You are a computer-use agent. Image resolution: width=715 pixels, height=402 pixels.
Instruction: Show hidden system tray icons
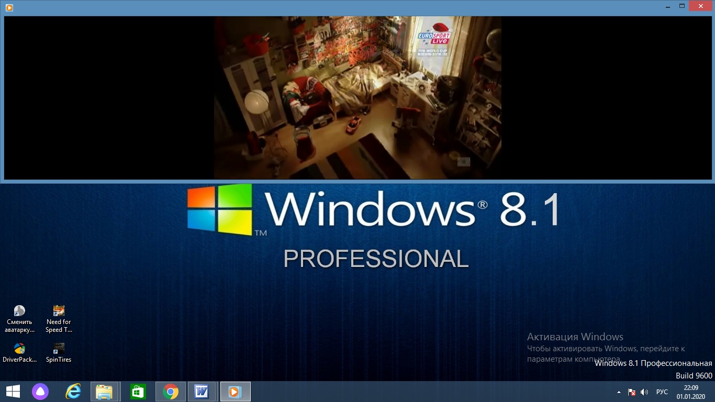click(619, 392)
